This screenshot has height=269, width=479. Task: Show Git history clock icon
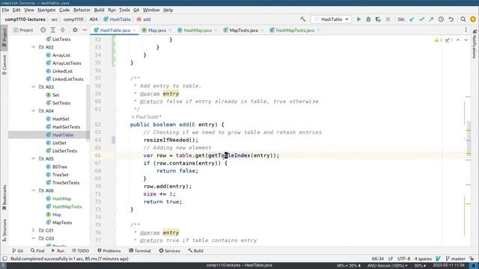(441, 19)
